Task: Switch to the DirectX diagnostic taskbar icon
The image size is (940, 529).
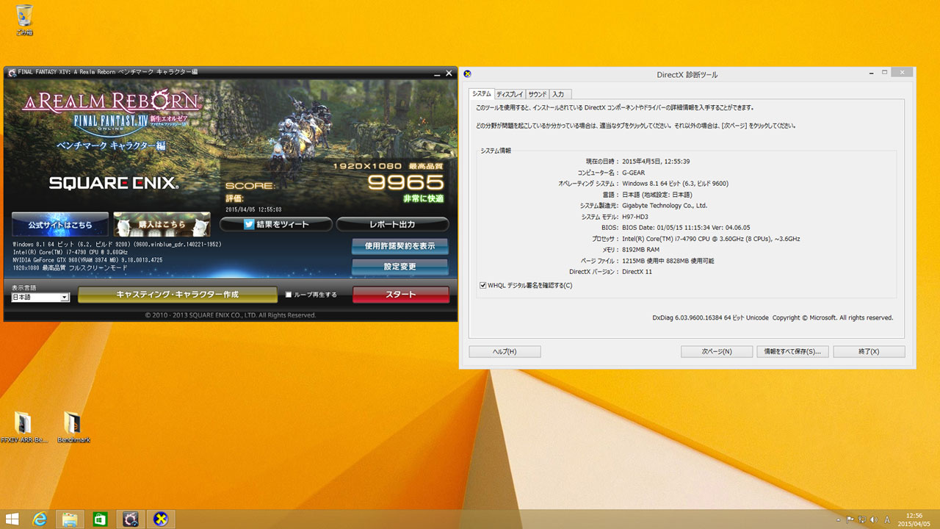Action: coord(160,519)
